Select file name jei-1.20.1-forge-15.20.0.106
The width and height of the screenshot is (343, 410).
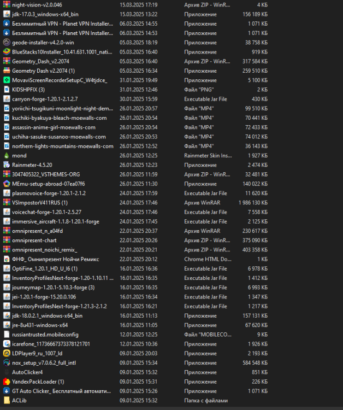point(44,297)
